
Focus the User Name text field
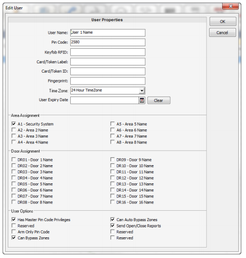(108, 33)
